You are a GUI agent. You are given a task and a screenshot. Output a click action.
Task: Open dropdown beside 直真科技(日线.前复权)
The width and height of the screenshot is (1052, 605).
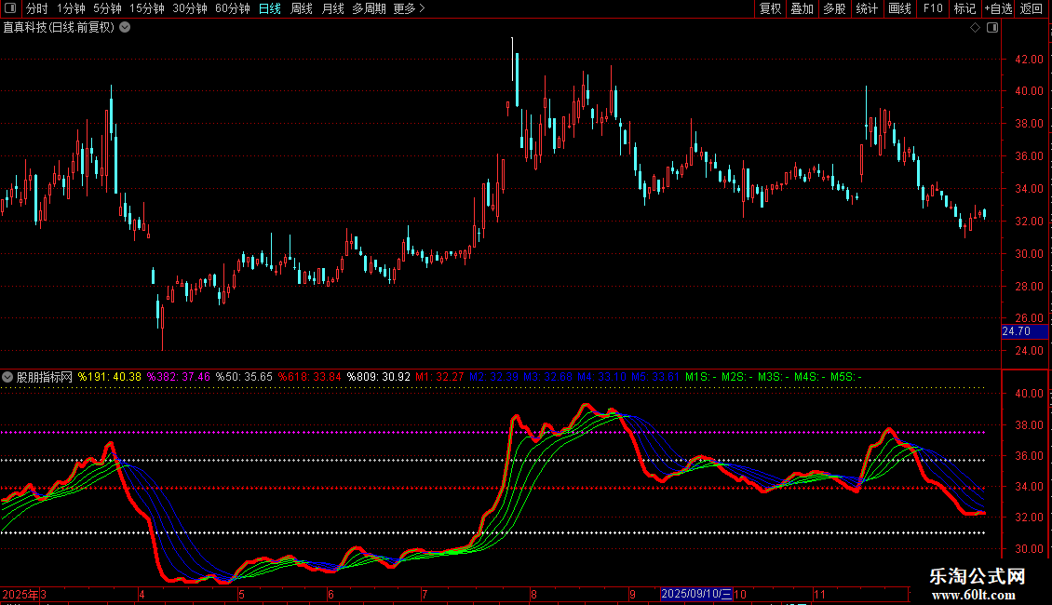(125, 28)
